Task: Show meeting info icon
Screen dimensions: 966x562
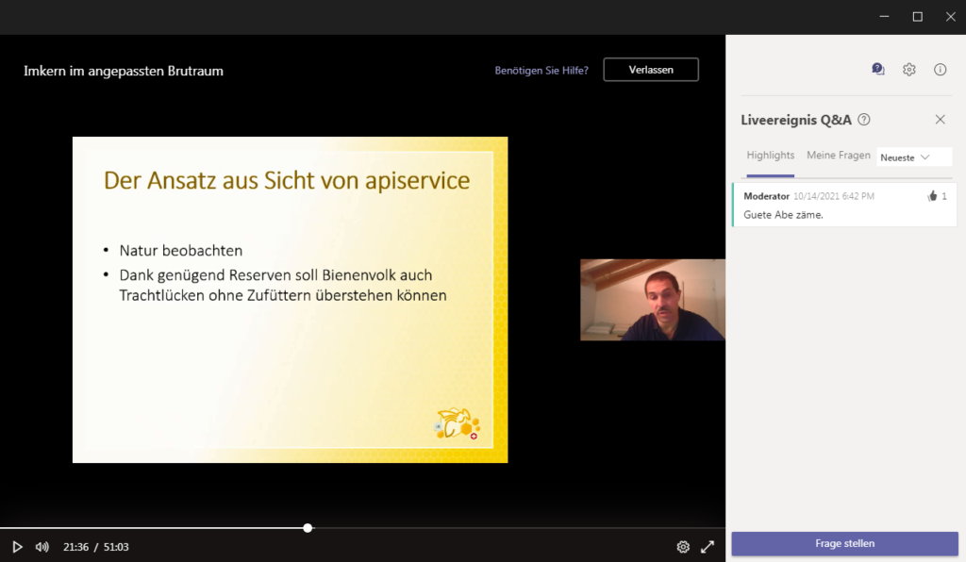Action: coord(941,70)
